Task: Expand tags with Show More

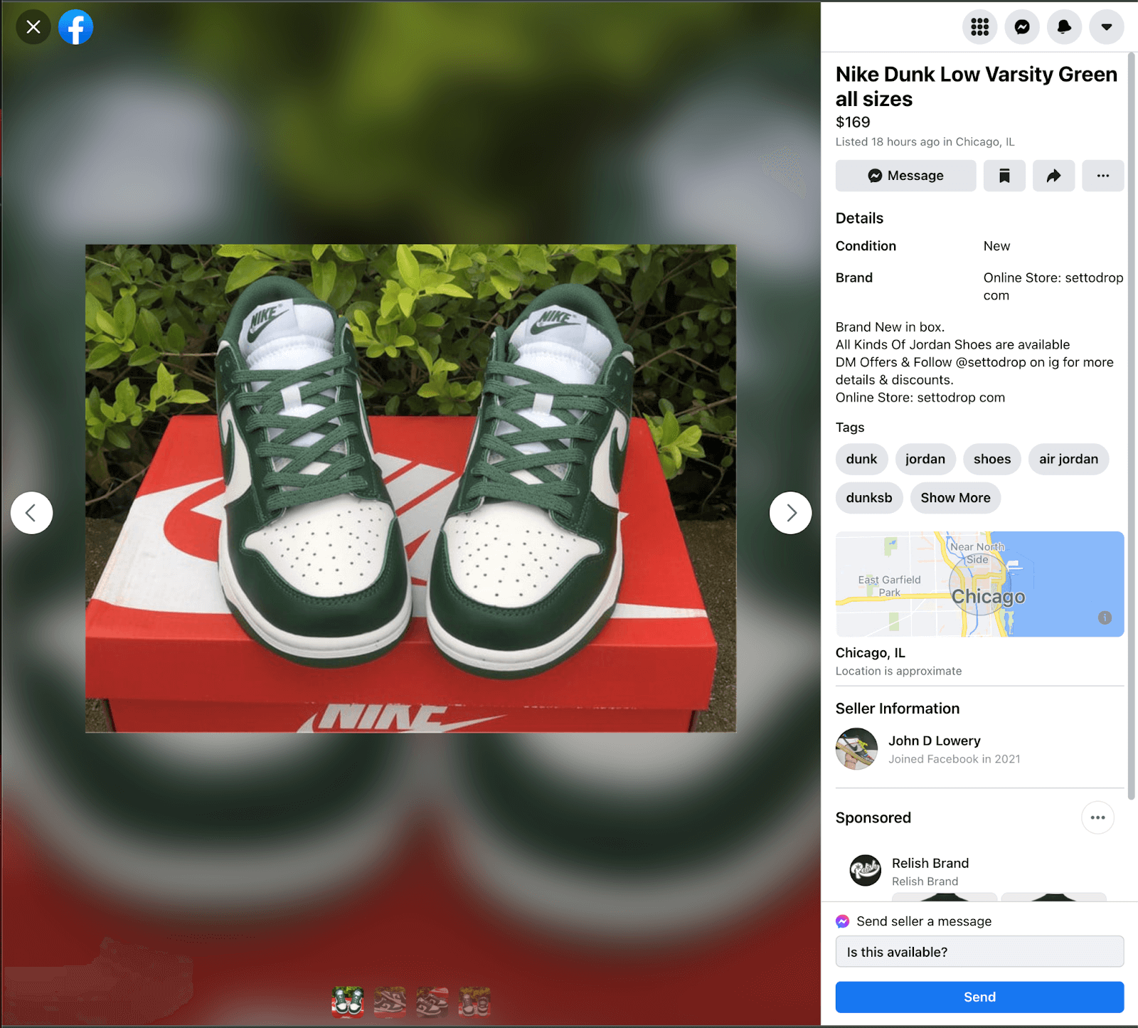Action: 955,497
